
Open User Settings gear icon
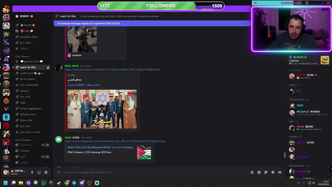(x=46, y=172)
